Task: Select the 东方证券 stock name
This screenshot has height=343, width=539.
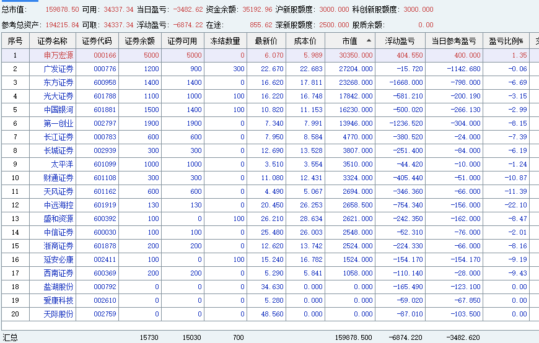Action: (58, 82)
